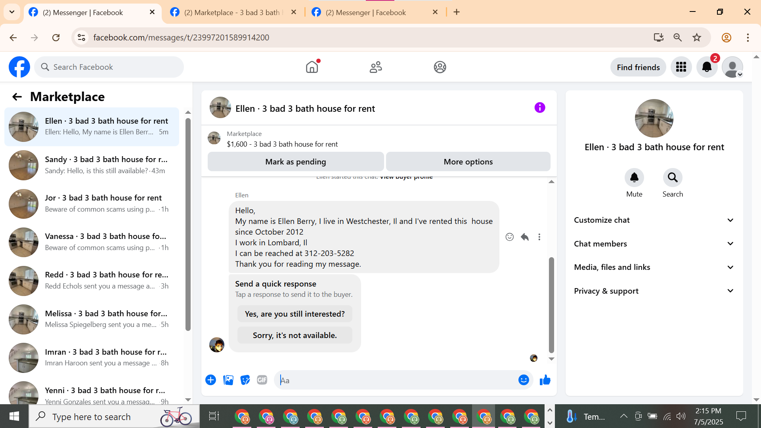Click the blue plus more-actions icon

coord(210,380)
